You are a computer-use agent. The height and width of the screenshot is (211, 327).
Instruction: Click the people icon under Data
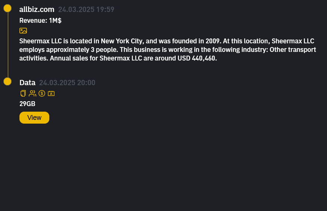click(x=33, y=93)
